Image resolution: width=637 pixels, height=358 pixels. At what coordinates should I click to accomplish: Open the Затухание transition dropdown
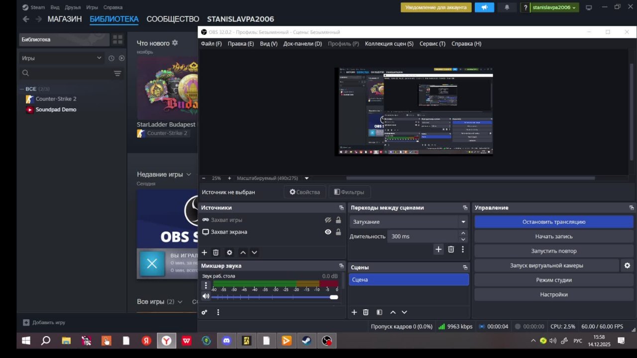click(409, 222)
